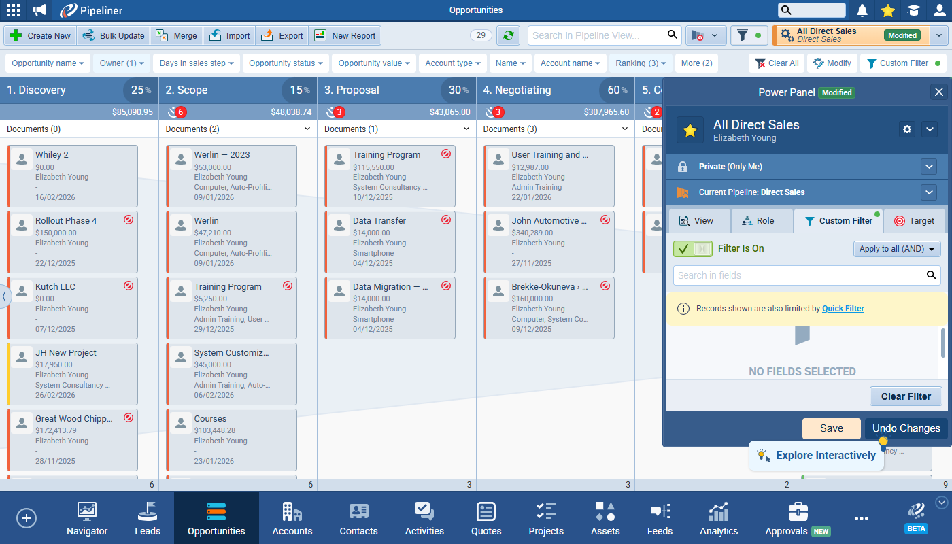952x544 pixels.
Task: Follow the Quick Filter link
Action: point(843,309)
